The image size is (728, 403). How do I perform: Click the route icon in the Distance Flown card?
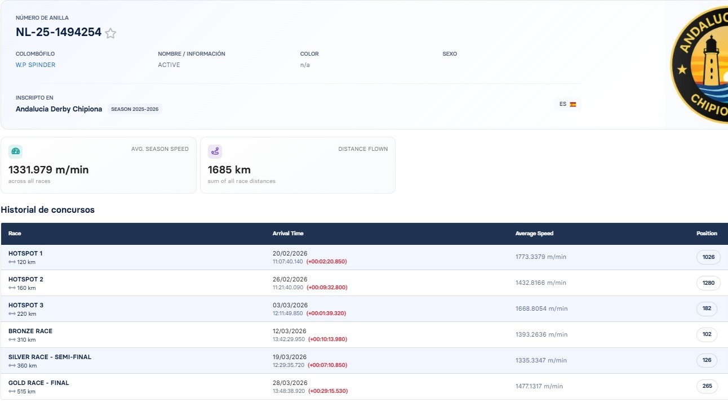(x=215, y=151)
